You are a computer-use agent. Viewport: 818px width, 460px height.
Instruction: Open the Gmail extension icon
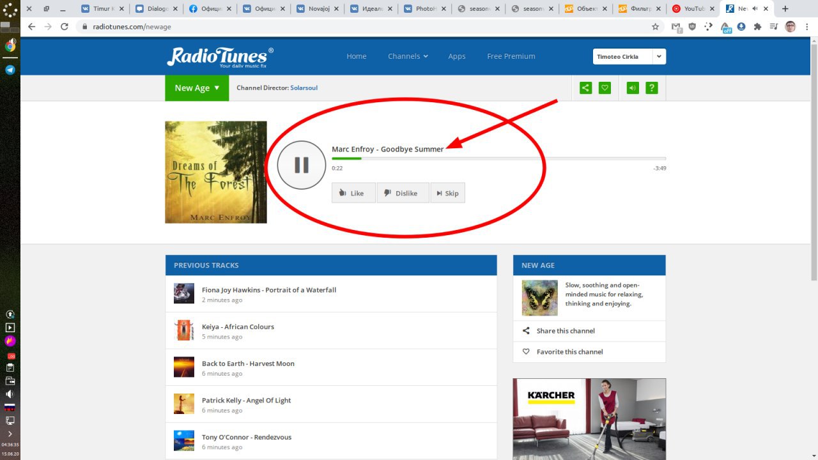click(x=677, y=27)
